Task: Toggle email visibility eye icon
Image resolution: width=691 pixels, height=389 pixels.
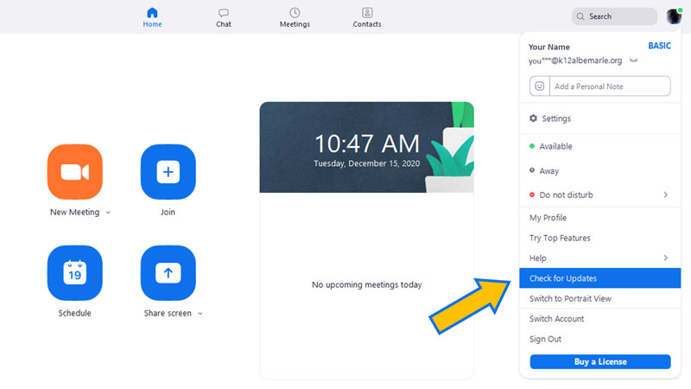Action: pyautogui.click(x=633, y=61)
